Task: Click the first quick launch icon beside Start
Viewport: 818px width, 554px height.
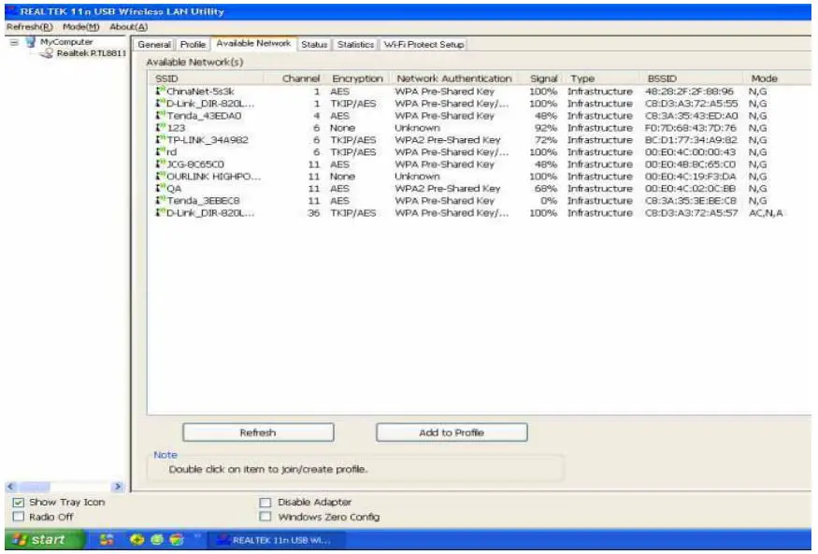Action: [x=107, y=539]
